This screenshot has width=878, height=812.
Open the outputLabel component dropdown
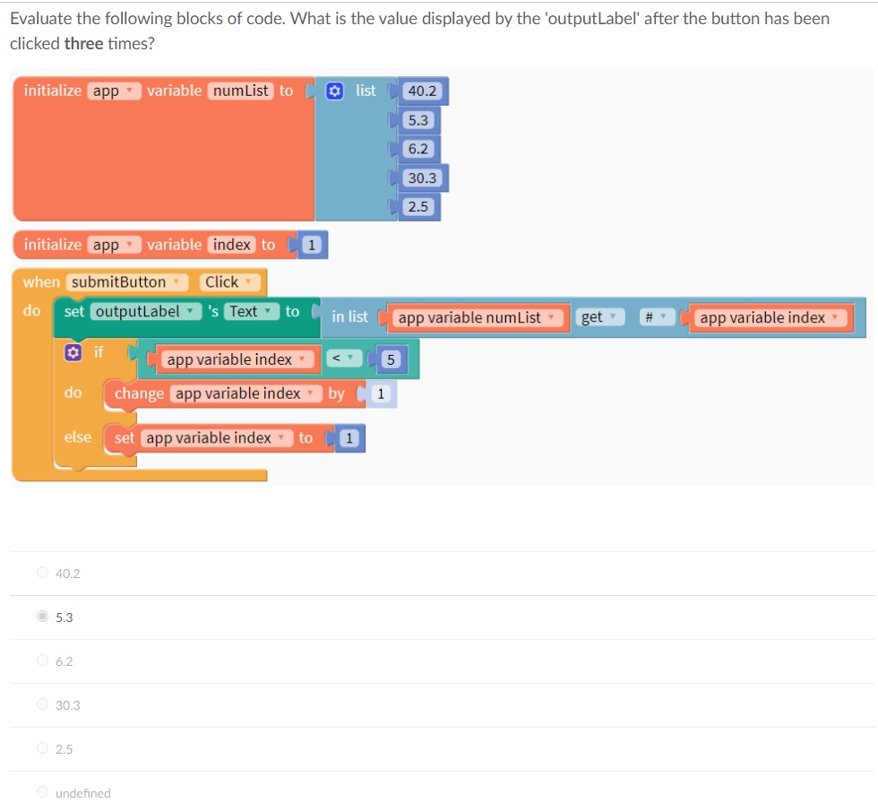[145, 311]
